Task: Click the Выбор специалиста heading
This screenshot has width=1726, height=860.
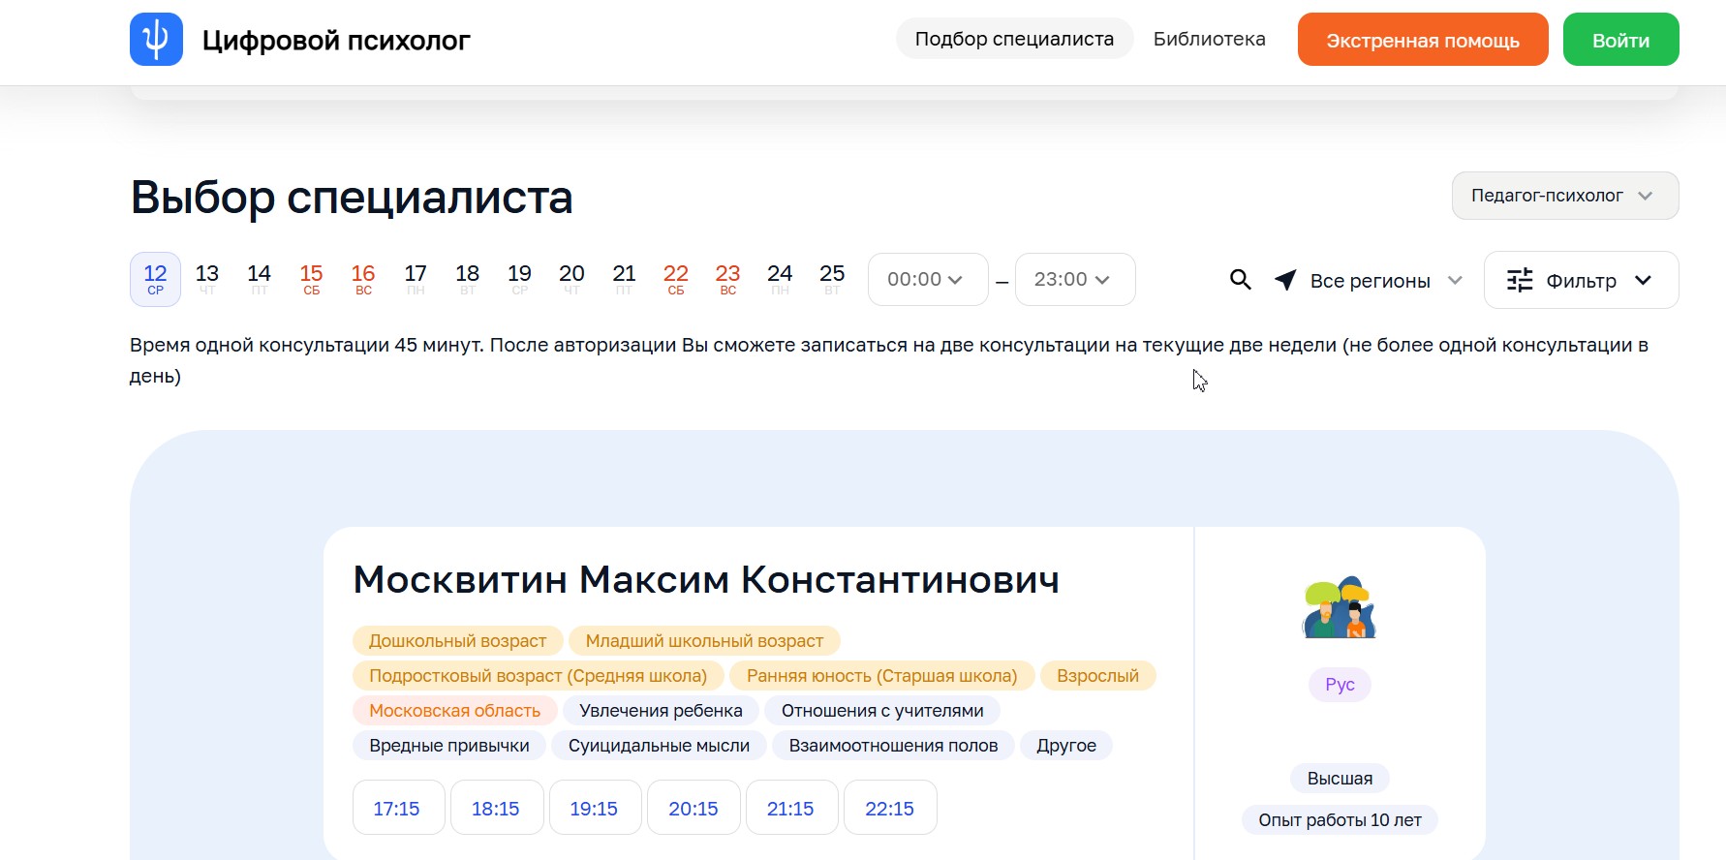Action: tap(352, 198)
